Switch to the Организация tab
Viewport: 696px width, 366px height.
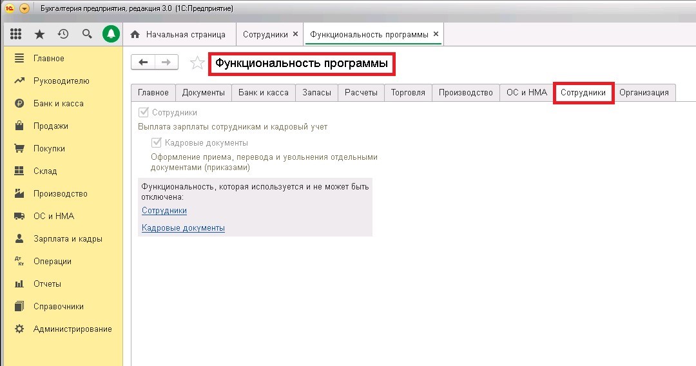(x=644, y=93)
